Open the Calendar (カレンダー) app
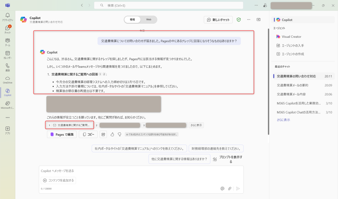 [8, 55]
